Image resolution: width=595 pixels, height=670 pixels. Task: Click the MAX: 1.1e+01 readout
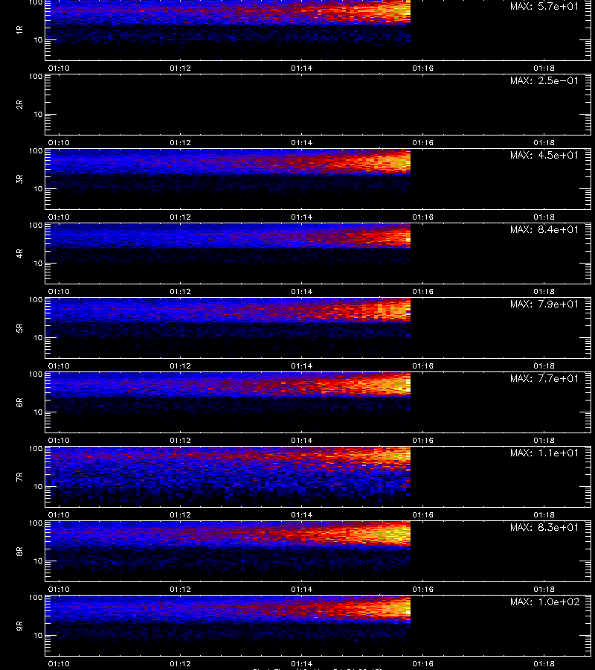click(544, 453)
